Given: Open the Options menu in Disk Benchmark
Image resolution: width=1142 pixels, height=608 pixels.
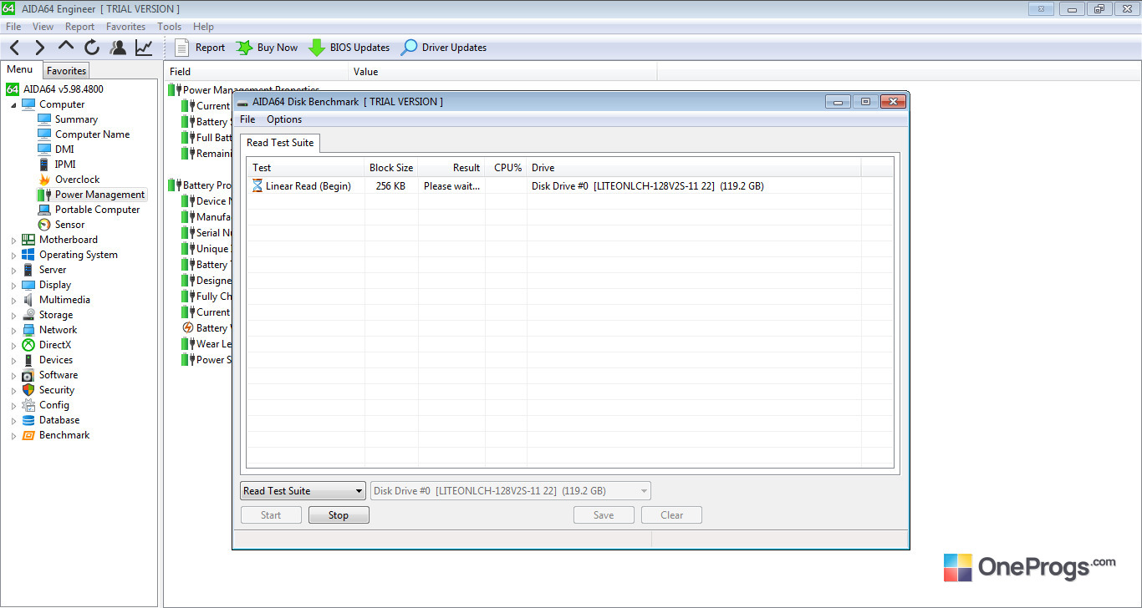Looking at the screenshot, I should (284, 119).
